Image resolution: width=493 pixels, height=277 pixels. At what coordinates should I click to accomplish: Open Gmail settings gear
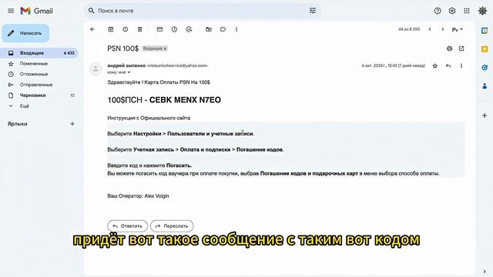(x=452, y=11)
